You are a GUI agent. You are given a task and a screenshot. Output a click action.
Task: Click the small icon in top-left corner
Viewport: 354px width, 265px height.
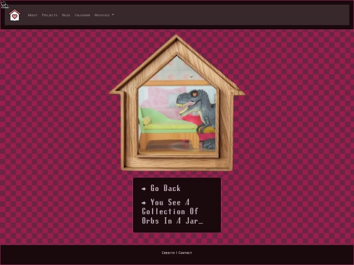[x=4, y=5]
